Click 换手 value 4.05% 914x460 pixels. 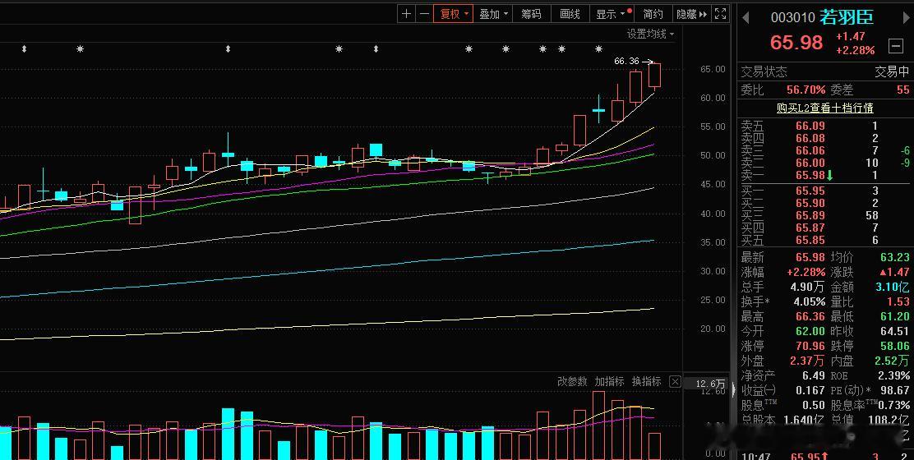tap(809, 302)
